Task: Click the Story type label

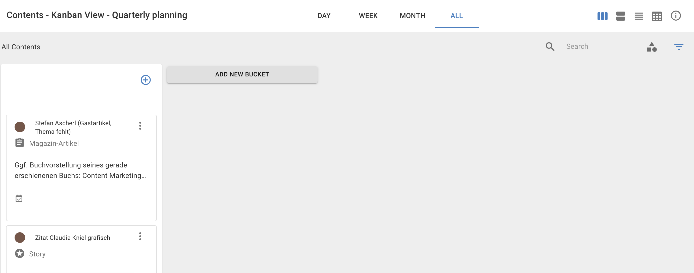Action: [x=37, y=254]
